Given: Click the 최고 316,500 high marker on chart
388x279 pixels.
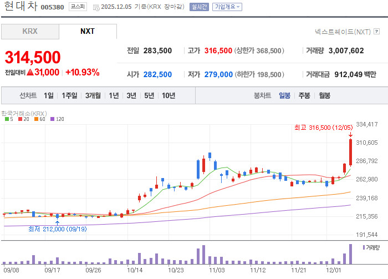Looking at the screenshot, I should point(323,128).
